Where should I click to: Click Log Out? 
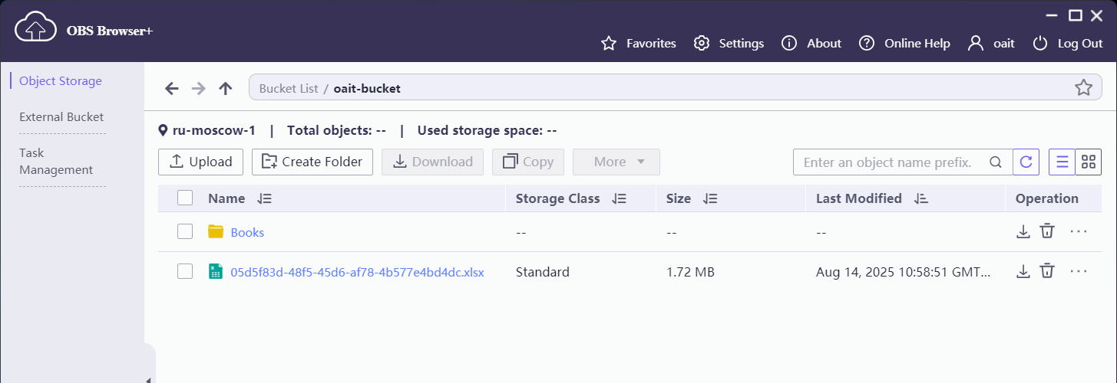coord(1067,44)
